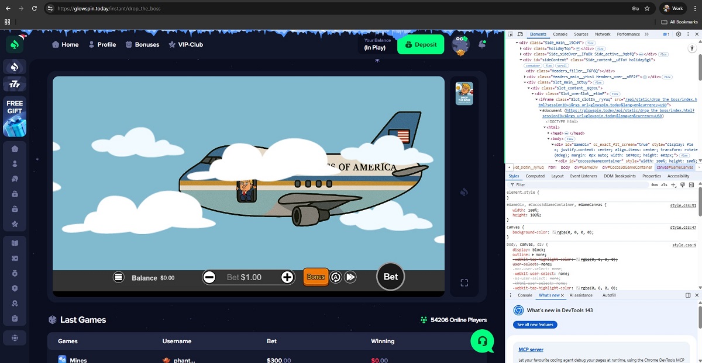Click the game menu hamburger icon
The image size is (702, 363).
point(119,277)
